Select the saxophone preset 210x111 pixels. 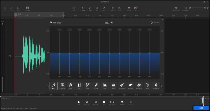148,86
